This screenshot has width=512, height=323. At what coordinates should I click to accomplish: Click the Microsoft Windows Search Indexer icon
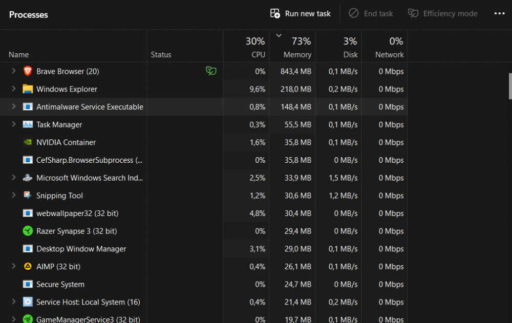28,178
